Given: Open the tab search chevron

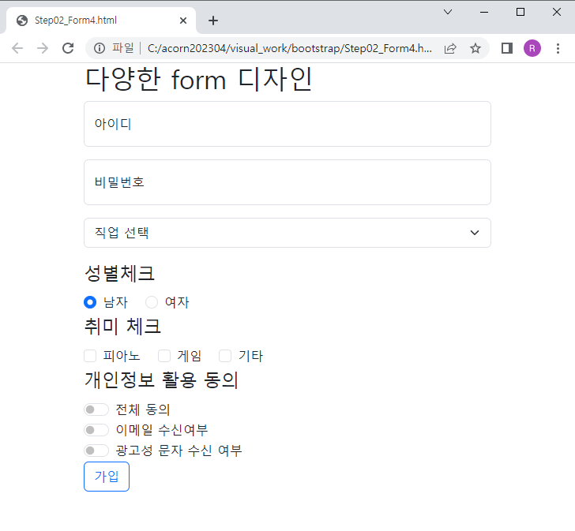Looking at the screenshot, I should [448, 12].
